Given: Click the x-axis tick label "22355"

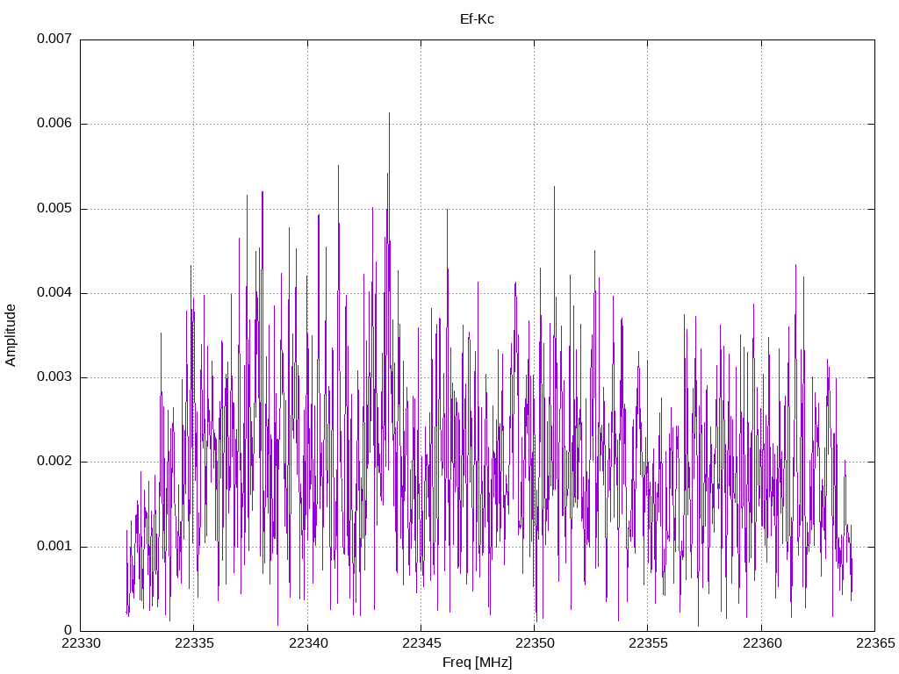Looking at the screenshot, I should (x=649, y=643).
